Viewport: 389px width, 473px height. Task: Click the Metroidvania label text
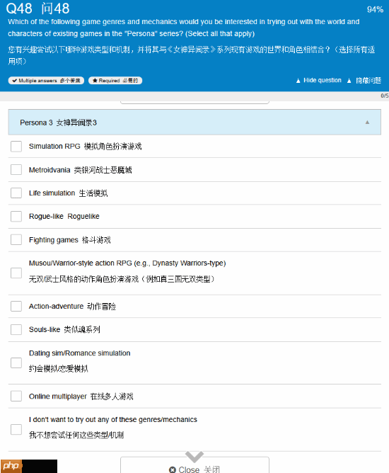(x=80, y=170)
